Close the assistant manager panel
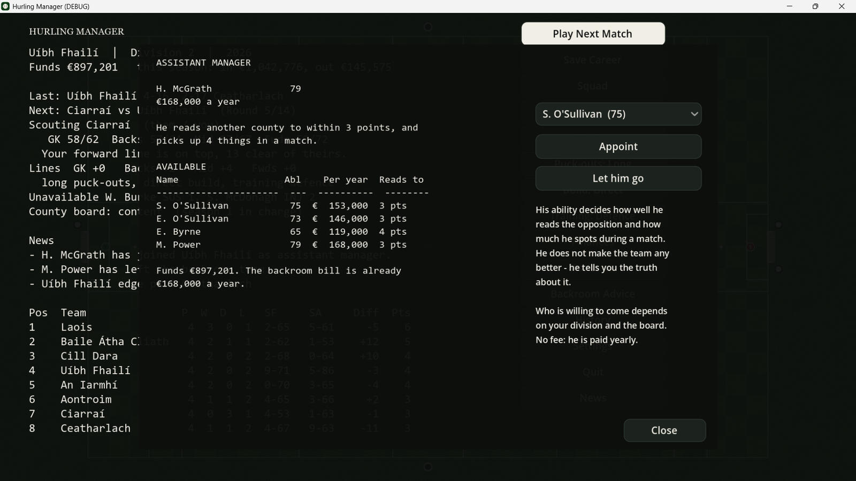 coord(664,430)
